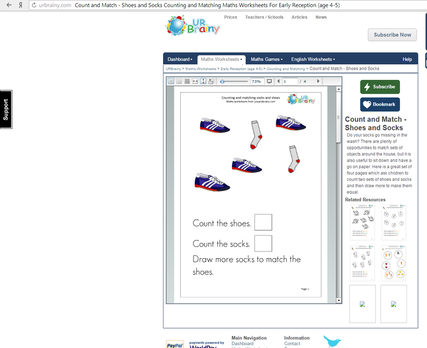Click the rotate page icon
Image resolution: width=427 pixels, height=348 pixels.
point(211,82)
